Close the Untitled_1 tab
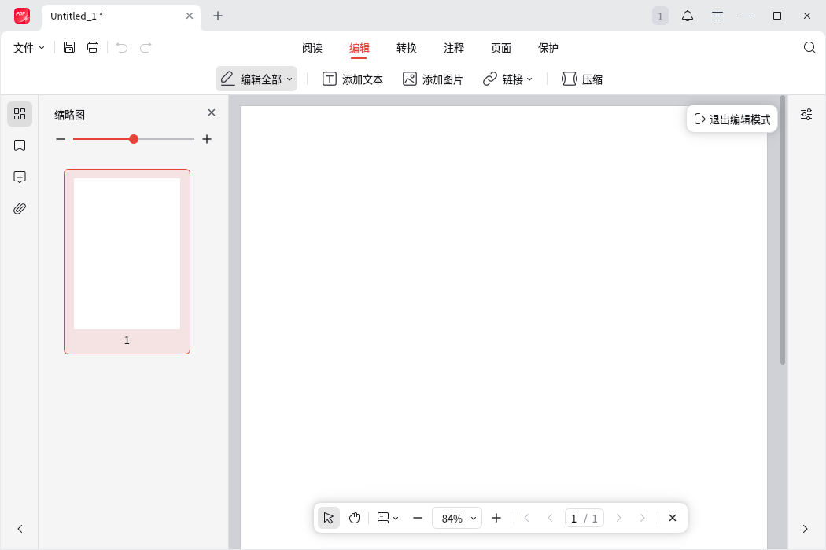The height and width of the screenshot is (550, 826). [190, 16]
